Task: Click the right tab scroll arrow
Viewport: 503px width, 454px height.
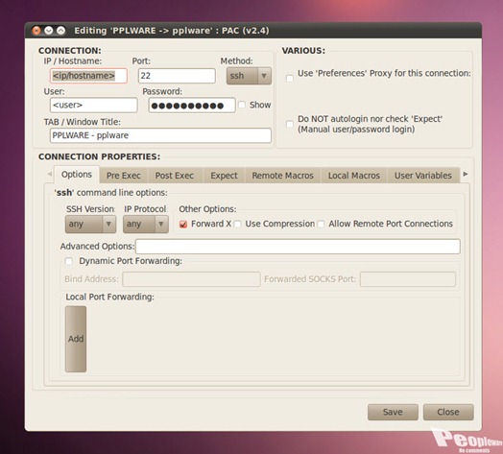Action: tap(466, 174)
